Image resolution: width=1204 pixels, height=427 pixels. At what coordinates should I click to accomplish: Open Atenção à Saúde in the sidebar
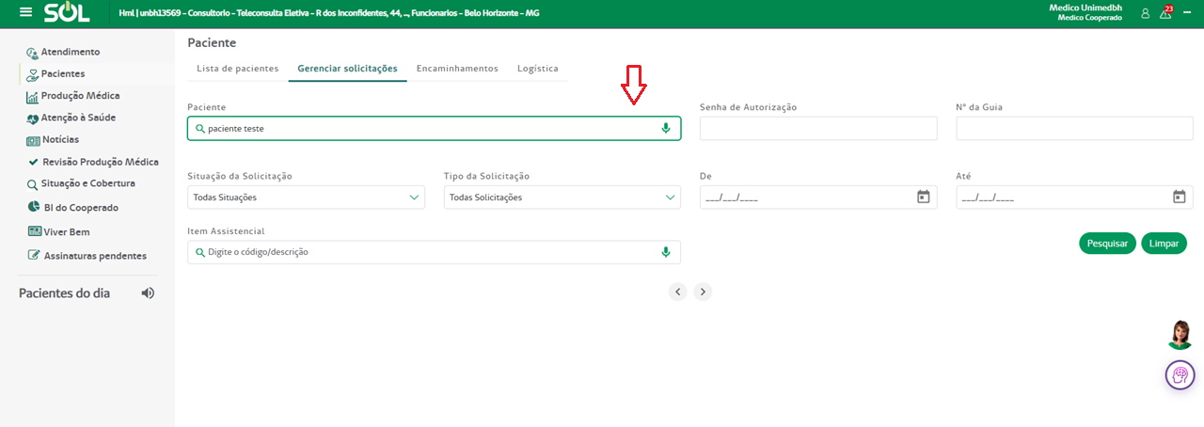[79, 118]
